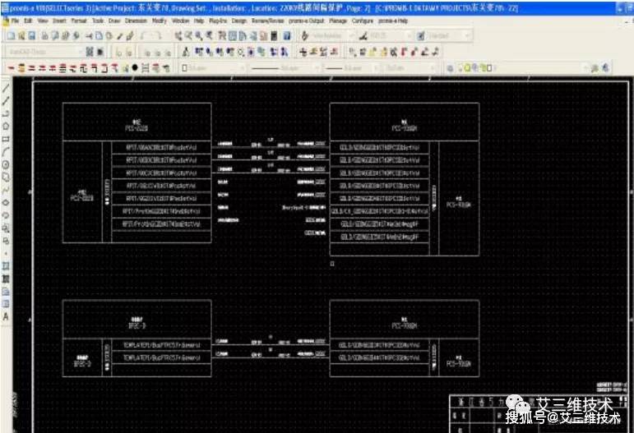
Task: Open the Draw menu
Action: click(x=114, y=21)
